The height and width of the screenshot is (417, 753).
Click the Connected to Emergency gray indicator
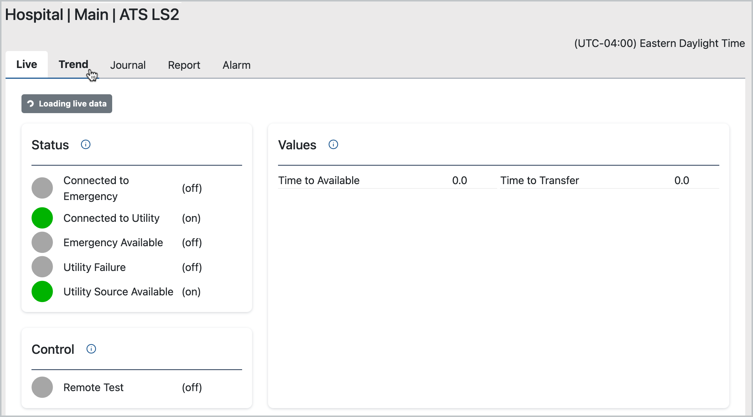[42, 188]
